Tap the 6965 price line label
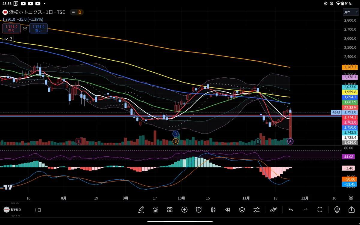Image resolution: width=360 pixels, height=225 pixels. (x=336, y=113)
